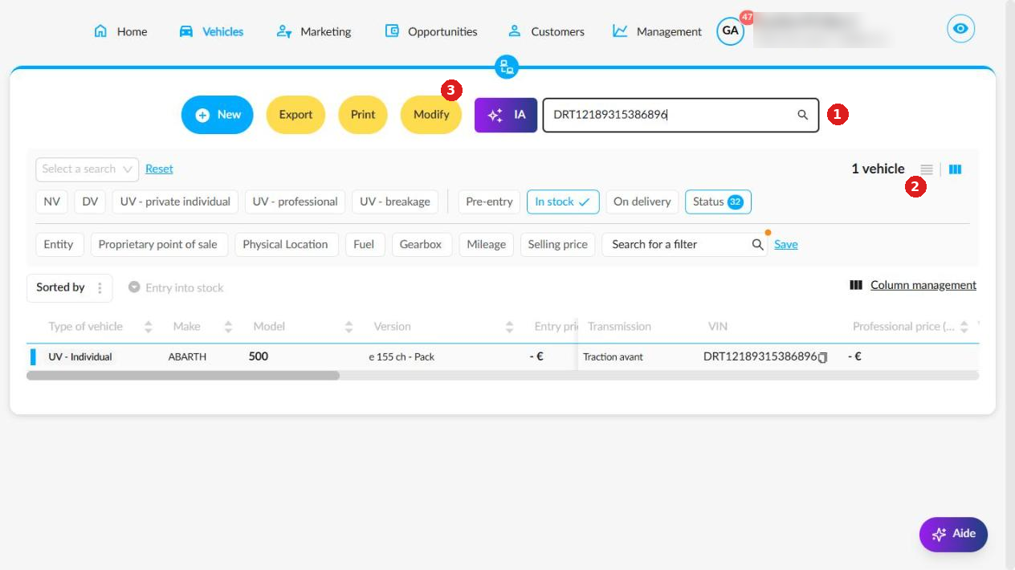Copy the VIN DRT12189315386896 icon

(x=822, y=357)
